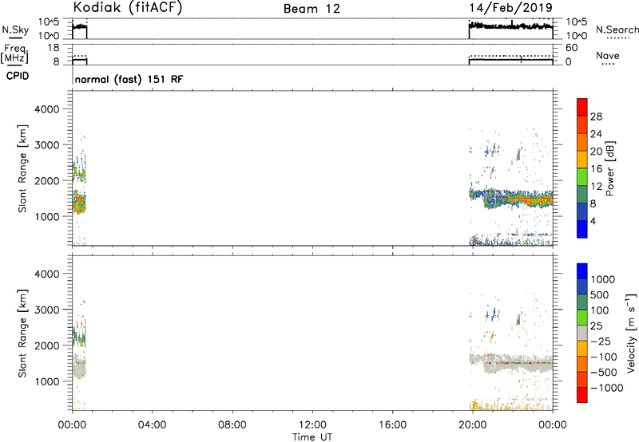Click the 'Time UT' axis title
The height and width of the screenshot is (442, 639).
[312, 436]
